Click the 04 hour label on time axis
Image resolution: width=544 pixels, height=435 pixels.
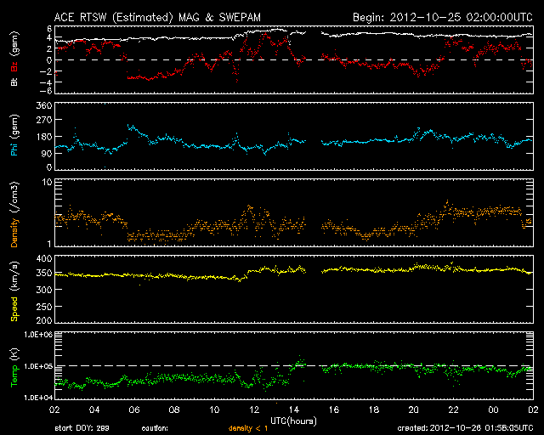click(94, 410)
